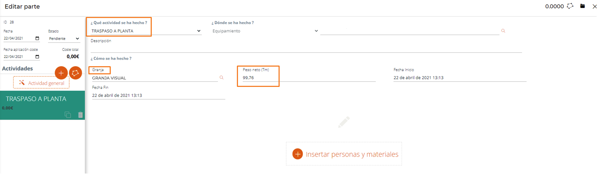Click the orange polygon button beside Actividades
Image resolution: width=601 pixels, height=175 pixels.
75,73
